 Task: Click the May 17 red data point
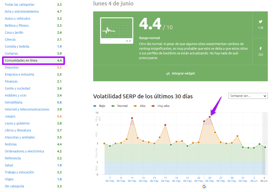pyautogui.click(x=165, y=125)
